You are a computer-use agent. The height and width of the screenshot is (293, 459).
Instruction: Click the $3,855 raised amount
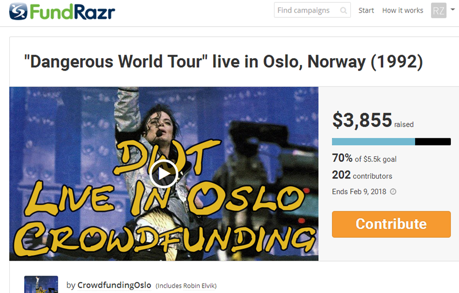[x=362, y=121]
